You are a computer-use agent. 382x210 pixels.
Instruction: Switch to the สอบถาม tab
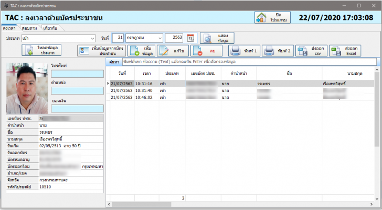pos(29,28)
